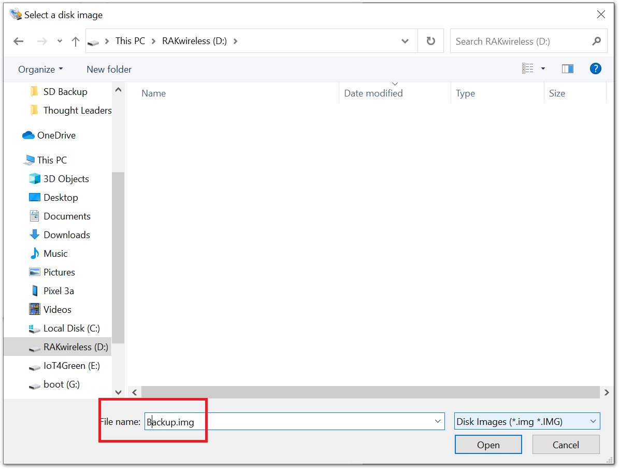The height and width of the screenshot is (469, 619).
Task: Create a New folder
Action: 109,70
